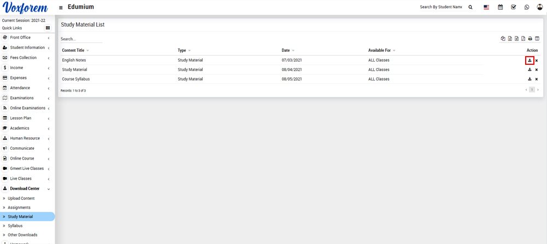The image size is (547, 244).
Task: Export the list as PDF
Action: (523, 39)
